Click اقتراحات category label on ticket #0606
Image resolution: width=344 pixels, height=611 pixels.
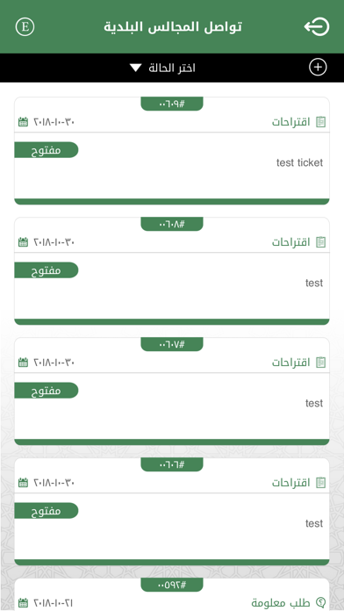pos(291,483)
